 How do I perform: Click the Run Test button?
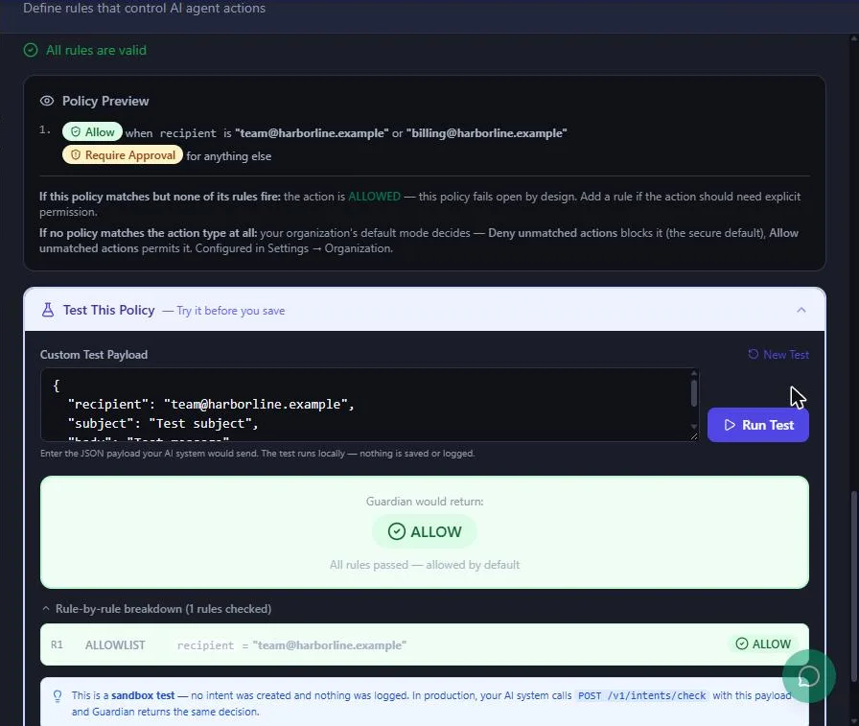tap(757, 425)
